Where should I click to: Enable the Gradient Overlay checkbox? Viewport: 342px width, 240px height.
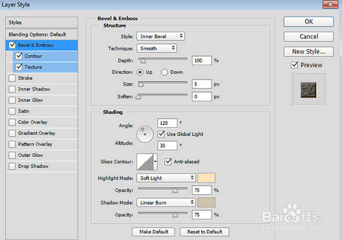coord(12,133)
